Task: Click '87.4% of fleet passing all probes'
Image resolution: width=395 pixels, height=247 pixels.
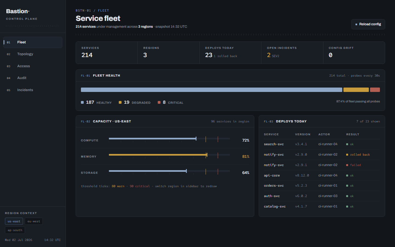Action: (358, 102)
